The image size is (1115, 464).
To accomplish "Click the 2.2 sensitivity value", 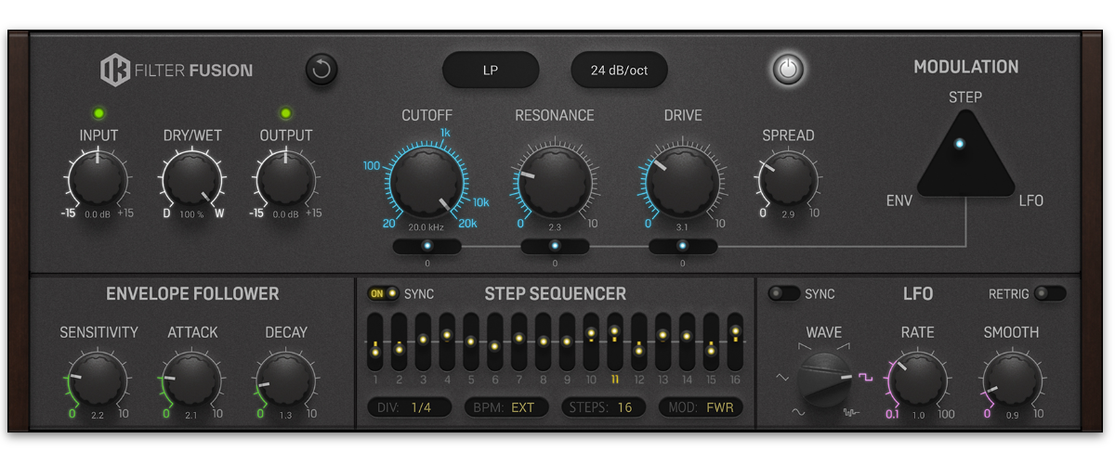I will [x=98, y=416].
